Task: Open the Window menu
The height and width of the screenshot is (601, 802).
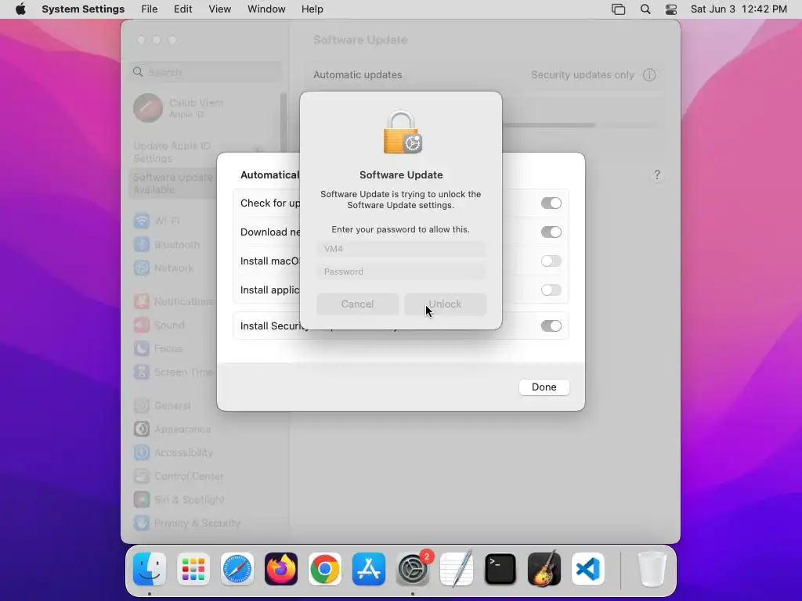Action: (x=266, y=9)
